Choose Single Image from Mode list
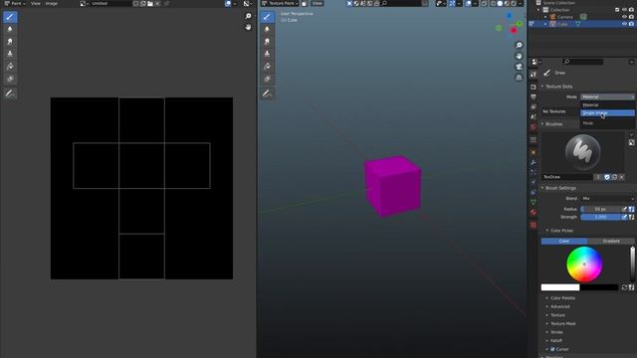 (607, 113)
